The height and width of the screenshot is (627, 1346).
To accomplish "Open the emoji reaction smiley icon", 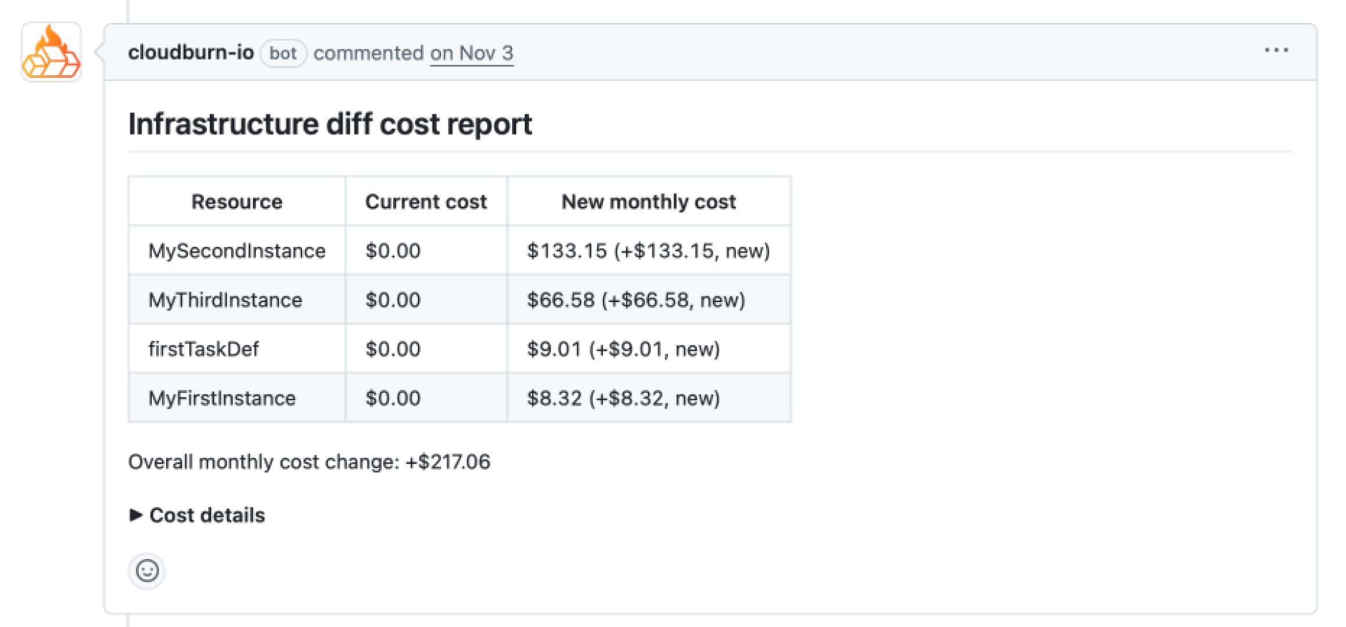I will tap(147, 571).
